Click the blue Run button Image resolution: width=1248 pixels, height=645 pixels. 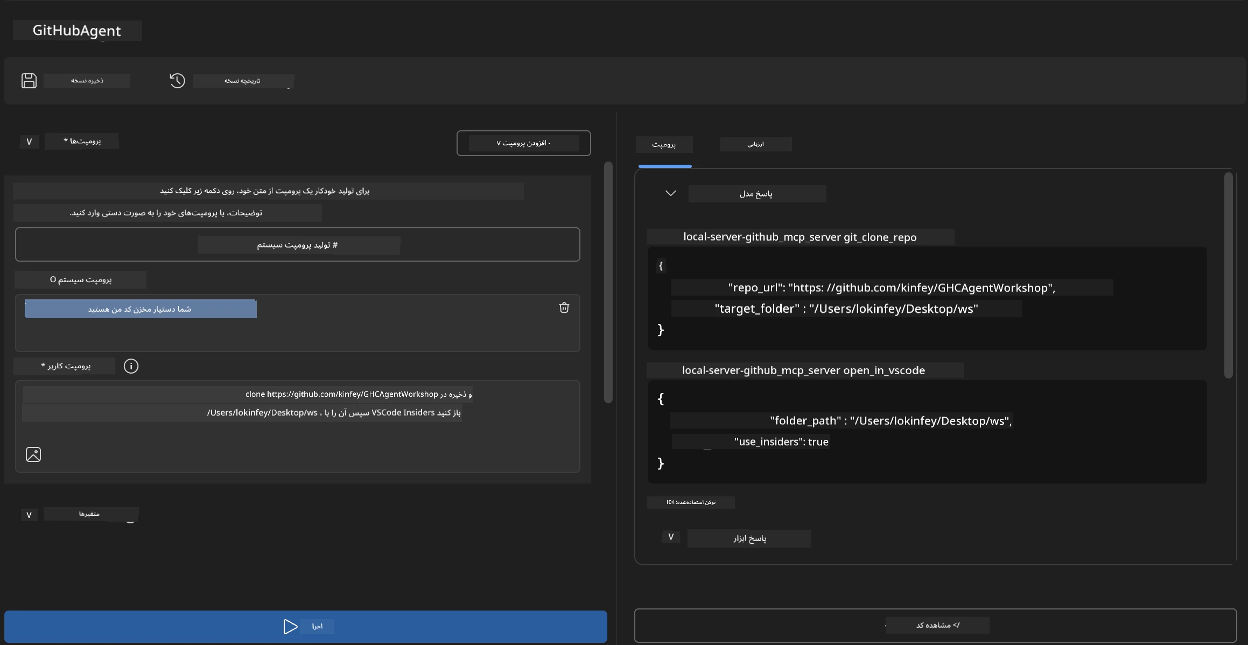pyautogui.click(x=305, y=626)
